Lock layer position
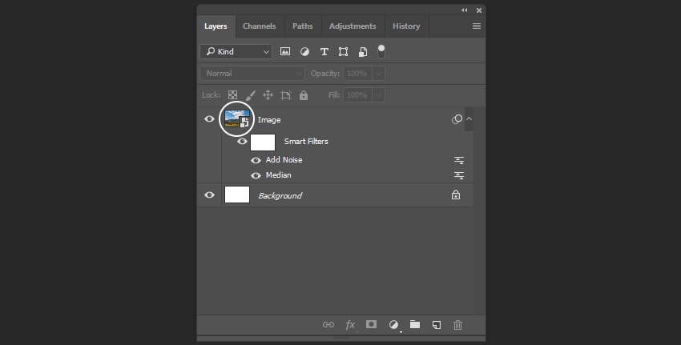This screenshot has height=345, width=681. pos(268,95)
